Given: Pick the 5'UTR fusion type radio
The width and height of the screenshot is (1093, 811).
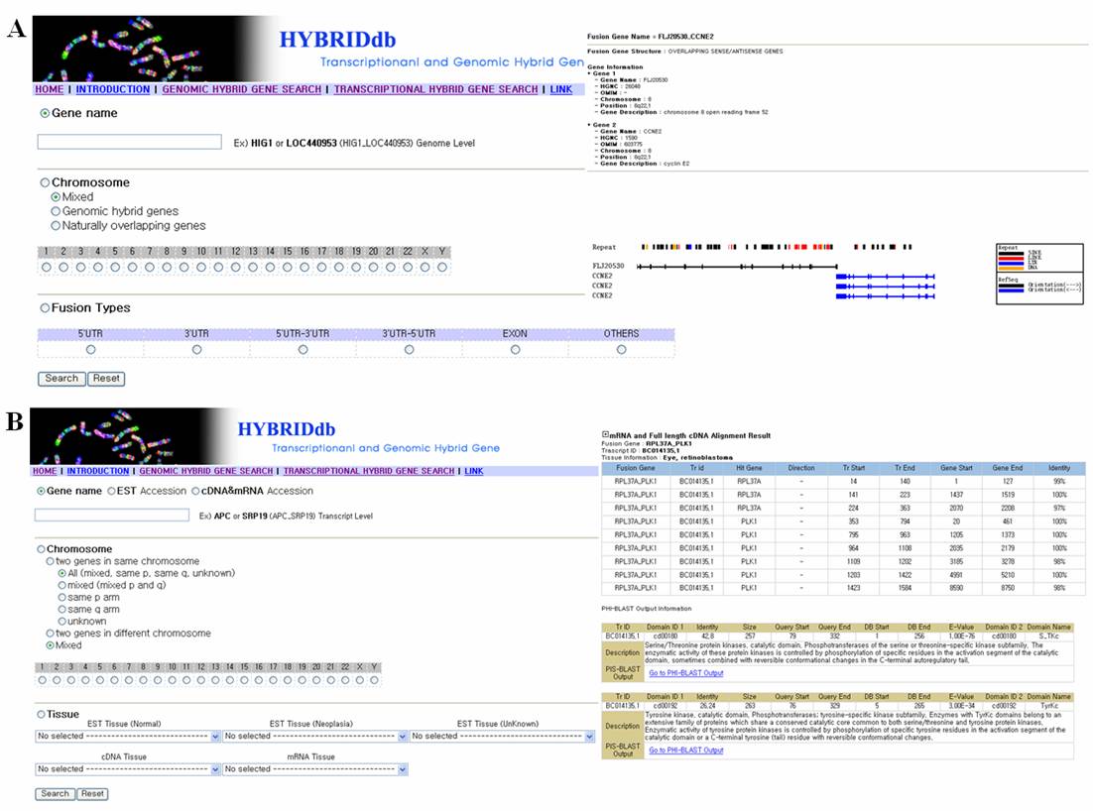Looking at the screenshot, I should tap(90, 350).
